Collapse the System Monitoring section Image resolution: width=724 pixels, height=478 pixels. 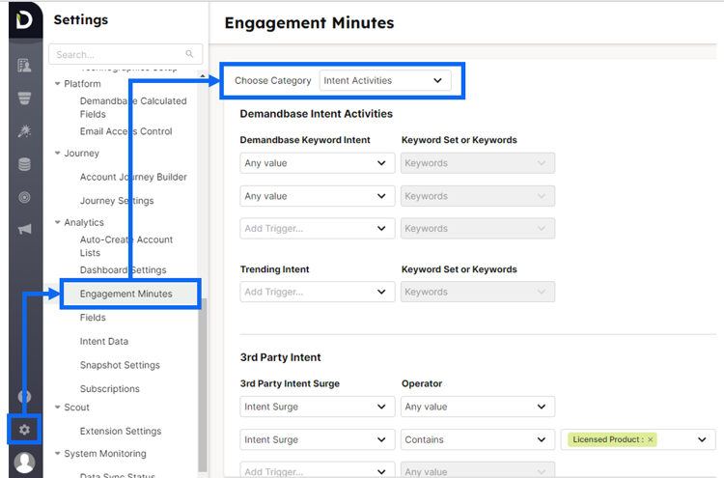(58, 453)
